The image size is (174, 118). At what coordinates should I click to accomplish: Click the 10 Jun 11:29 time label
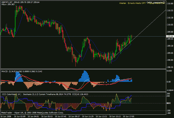coord(88,116)
